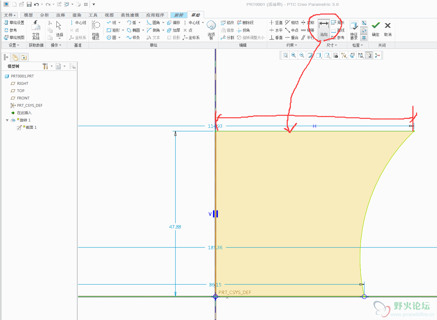Click the 拐角 corner tool
This screenshot has height=320, width=437.
click(x=243, y=30)
